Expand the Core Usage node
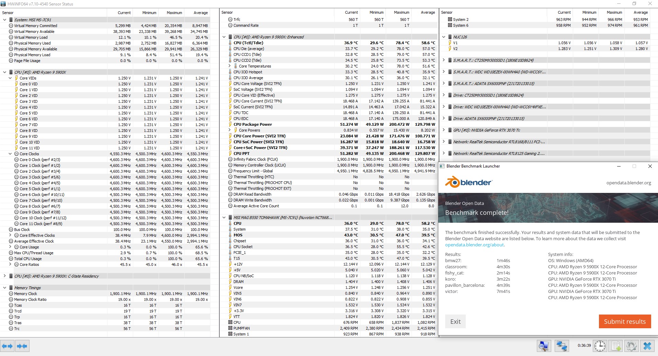 pos(10,247)
